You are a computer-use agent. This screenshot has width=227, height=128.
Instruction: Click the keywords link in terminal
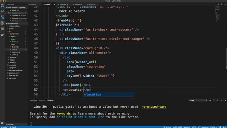(63, 114)
